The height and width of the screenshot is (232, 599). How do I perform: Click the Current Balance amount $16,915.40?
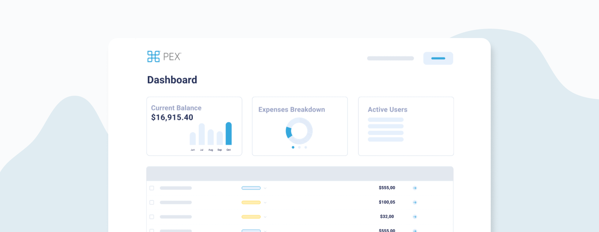pyautogui.click(x=172, y=118)
